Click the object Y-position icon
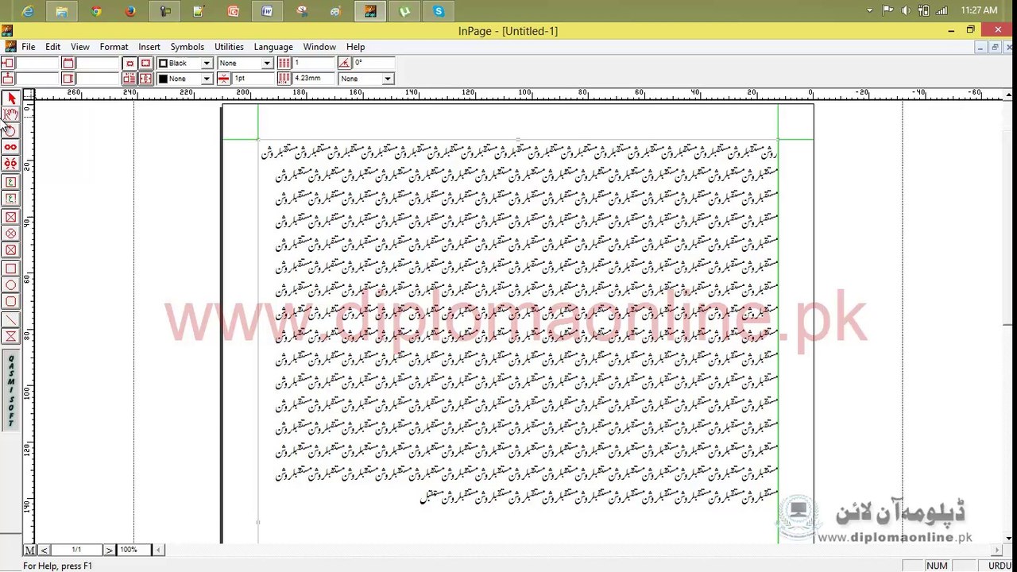Image resolution: width=1017 pixels, height=572 pixels. point(8,79)
